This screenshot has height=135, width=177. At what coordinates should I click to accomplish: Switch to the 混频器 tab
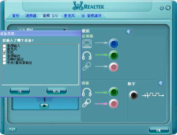point(31,16)
